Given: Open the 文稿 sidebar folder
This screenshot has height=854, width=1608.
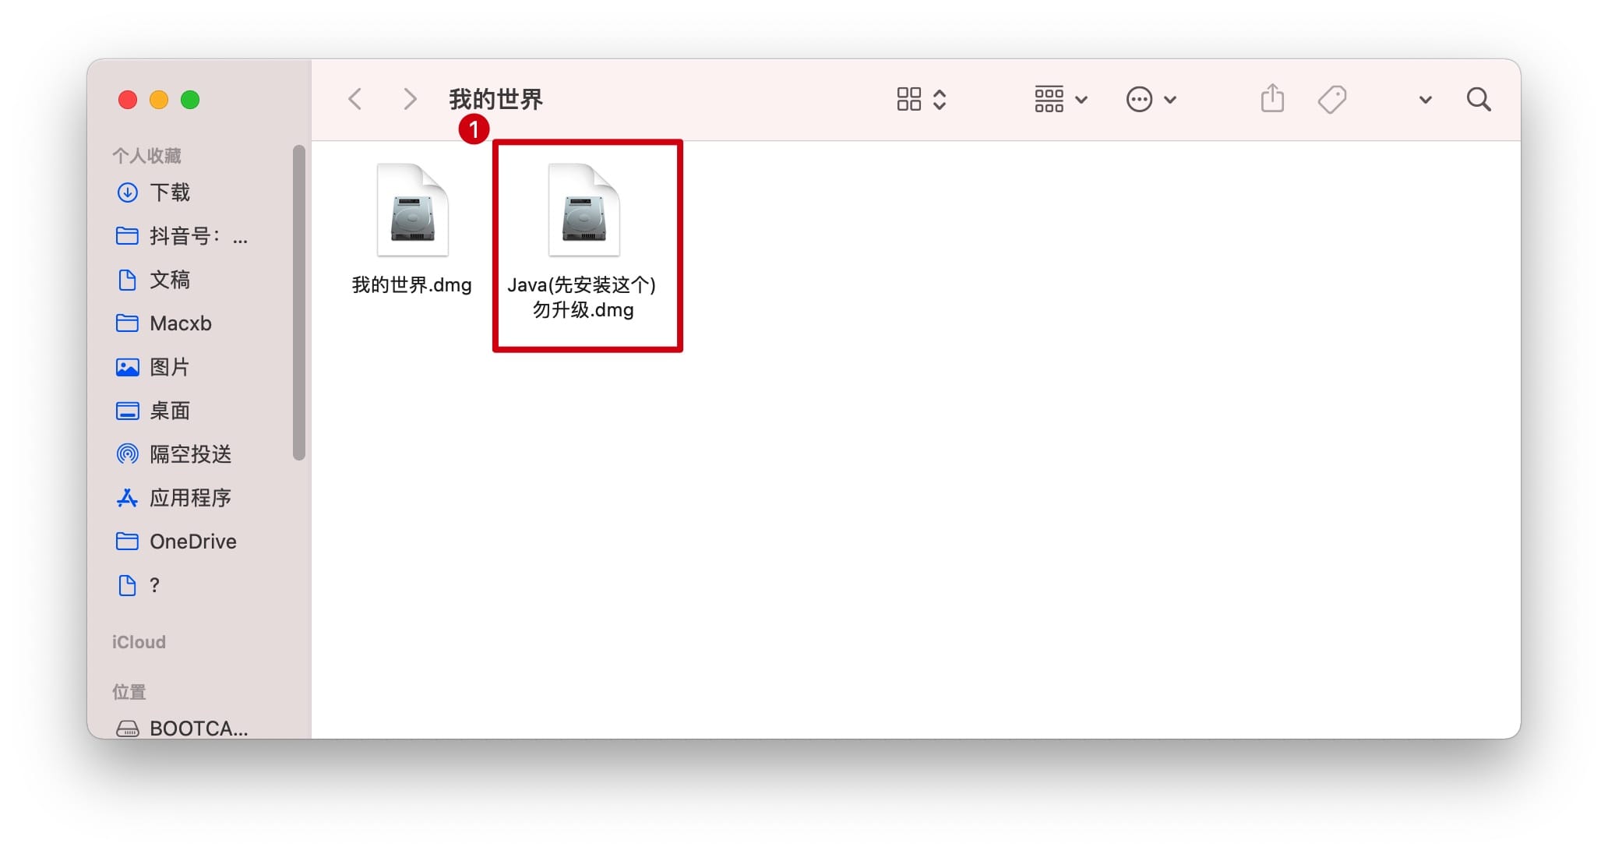Looking at the screenshot, I should tap(169, 280).
